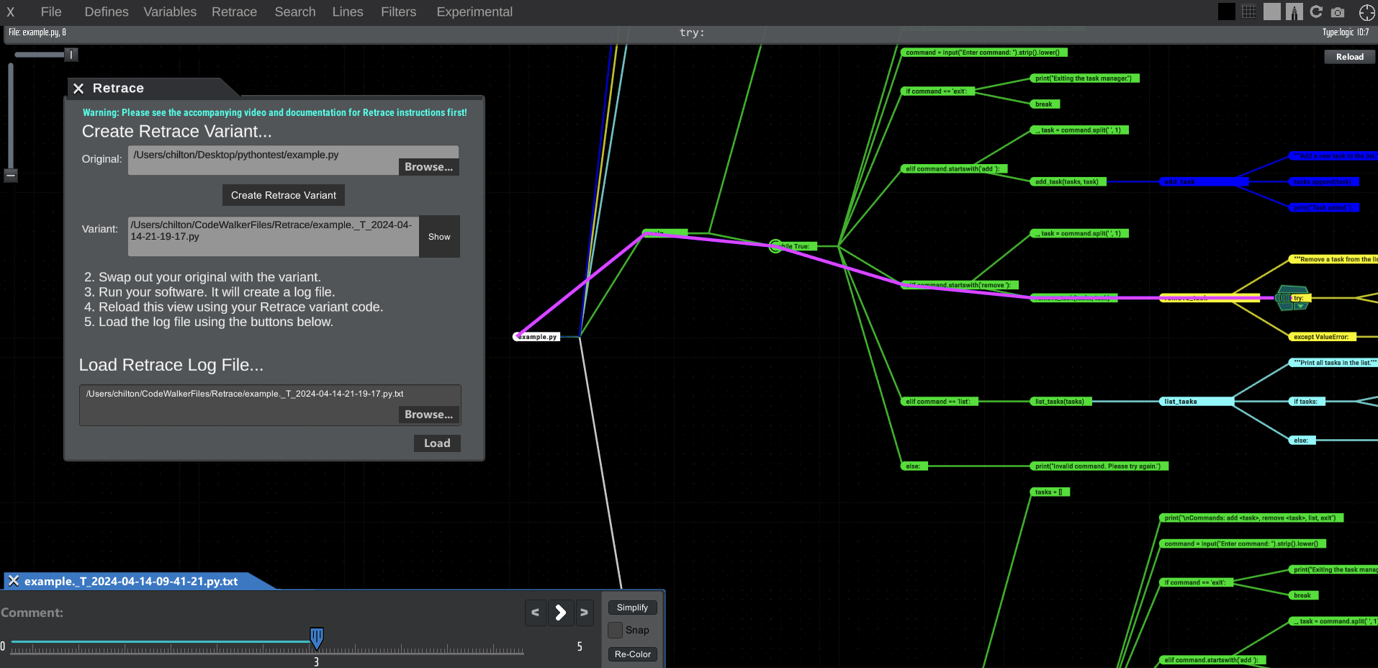Enable the Snap checkbox

(616, 630)
